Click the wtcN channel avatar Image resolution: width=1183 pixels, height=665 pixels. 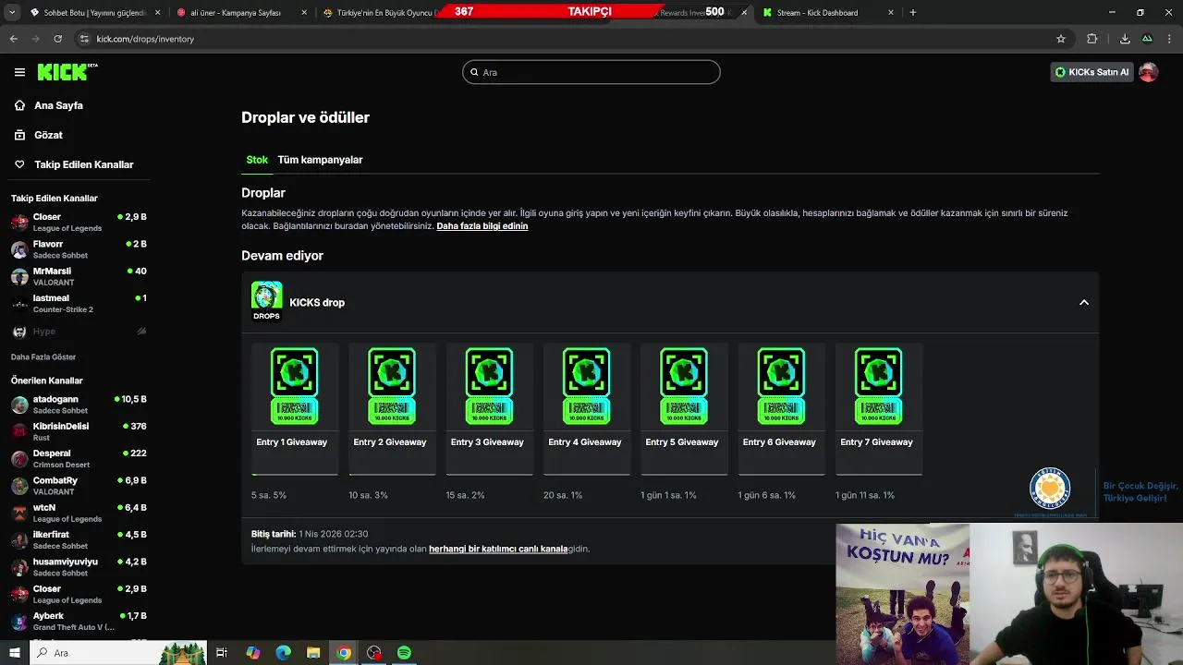pos(19,513)
